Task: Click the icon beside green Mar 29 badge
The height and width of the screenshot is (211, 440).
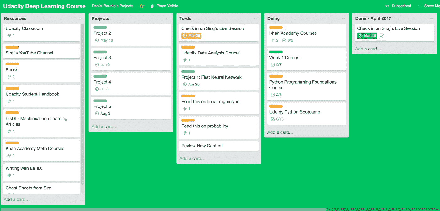Action: coord(382,36)
